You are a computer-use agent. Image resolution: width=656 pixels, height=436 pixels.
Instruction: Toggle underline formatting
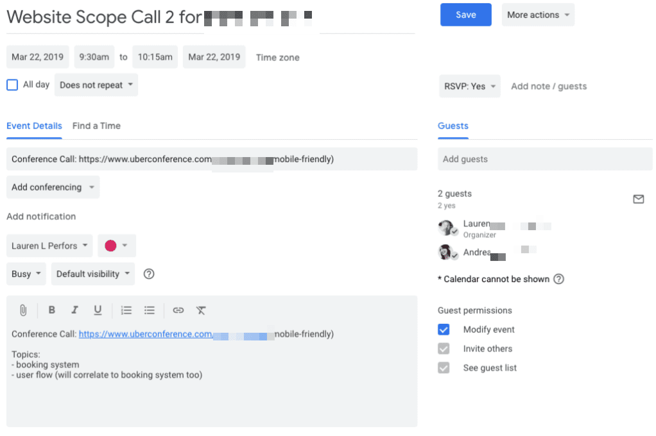(98, 310)
